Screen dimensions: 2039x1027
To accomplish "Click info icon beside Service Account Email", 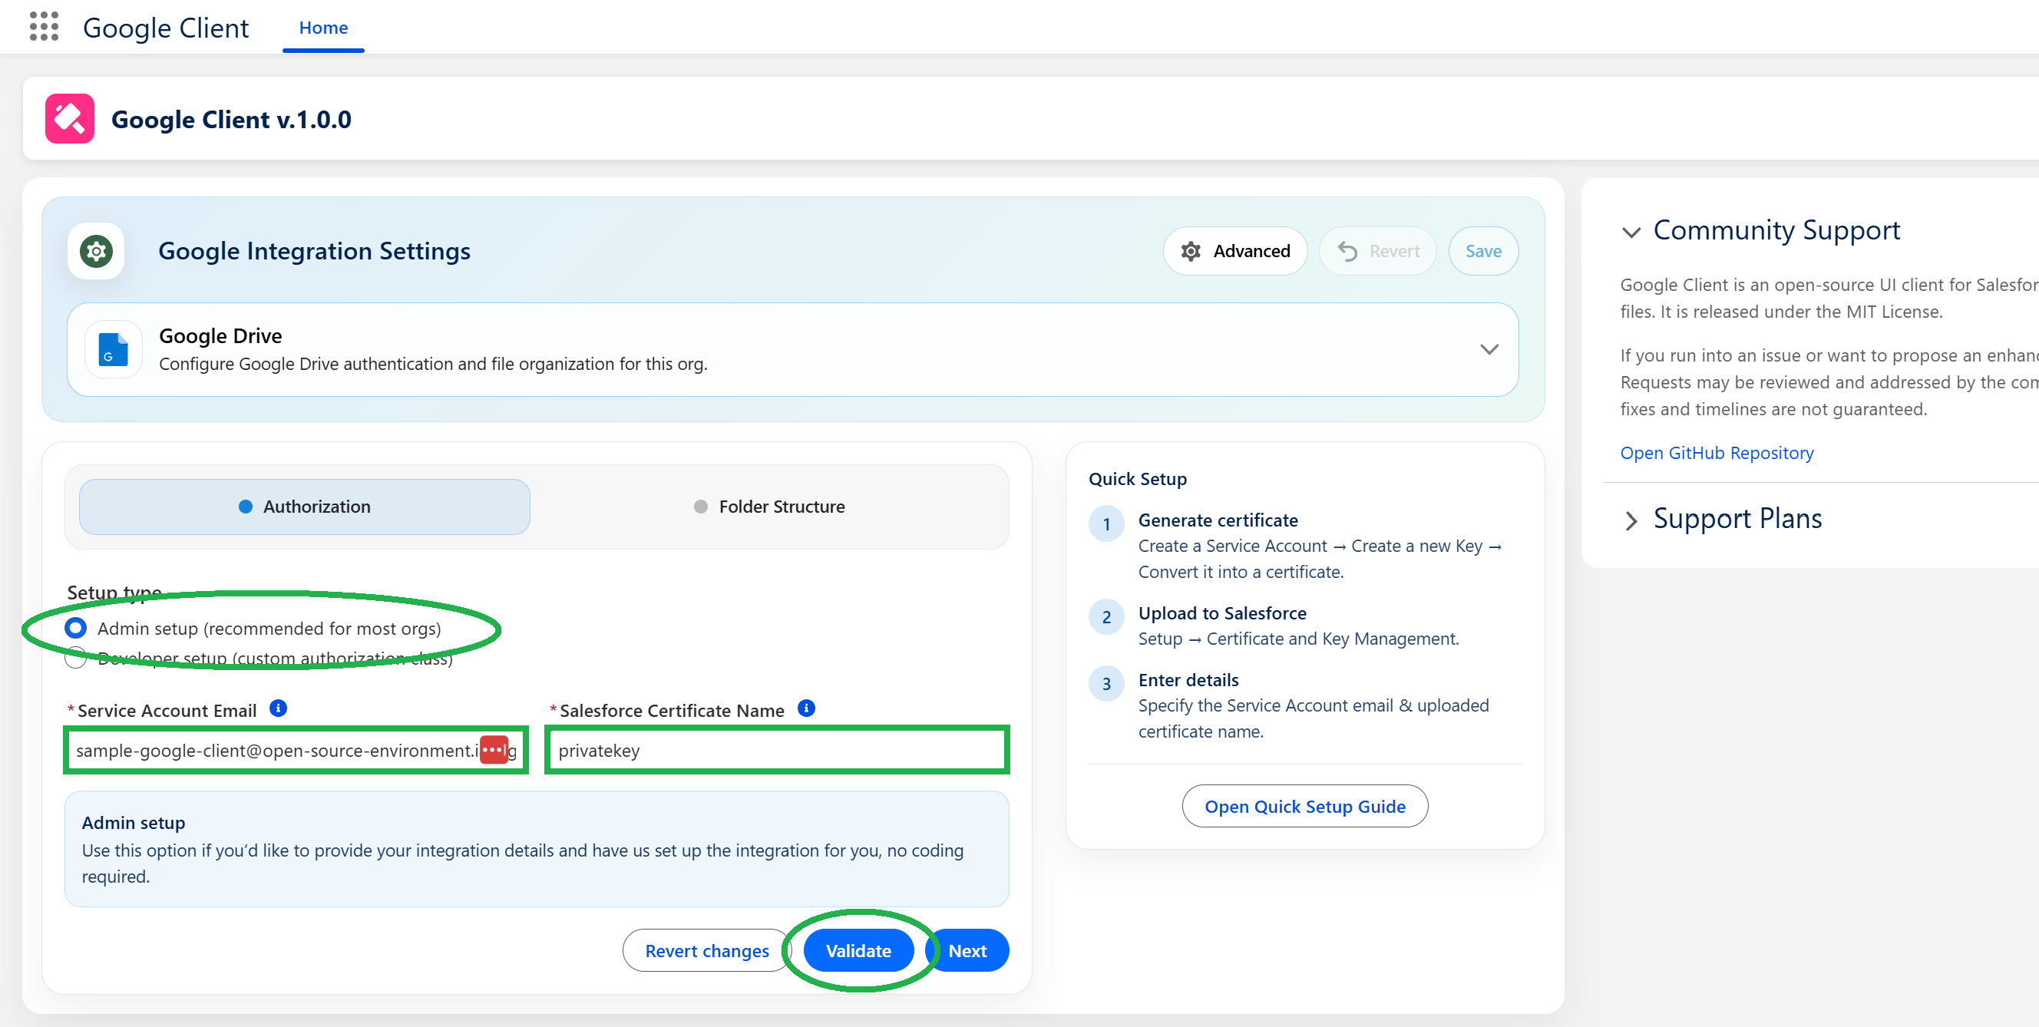I will 278,708.
